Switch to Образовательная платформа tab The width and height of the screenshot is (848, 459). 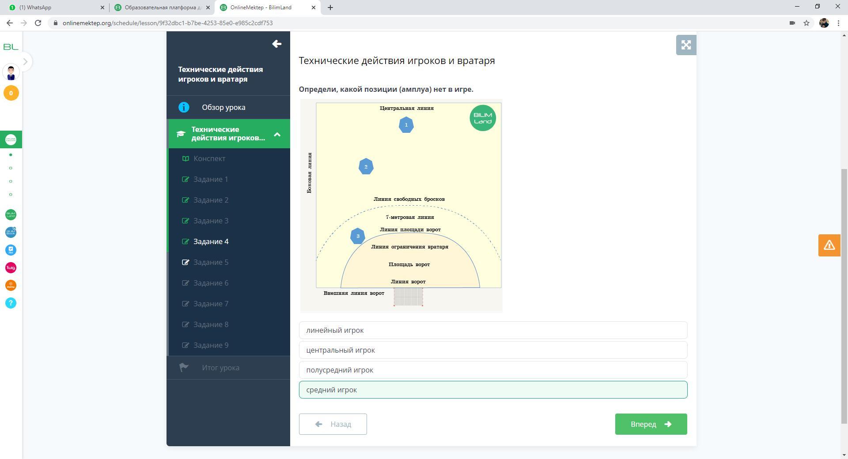pyautogui.click(x=161, y=8)
